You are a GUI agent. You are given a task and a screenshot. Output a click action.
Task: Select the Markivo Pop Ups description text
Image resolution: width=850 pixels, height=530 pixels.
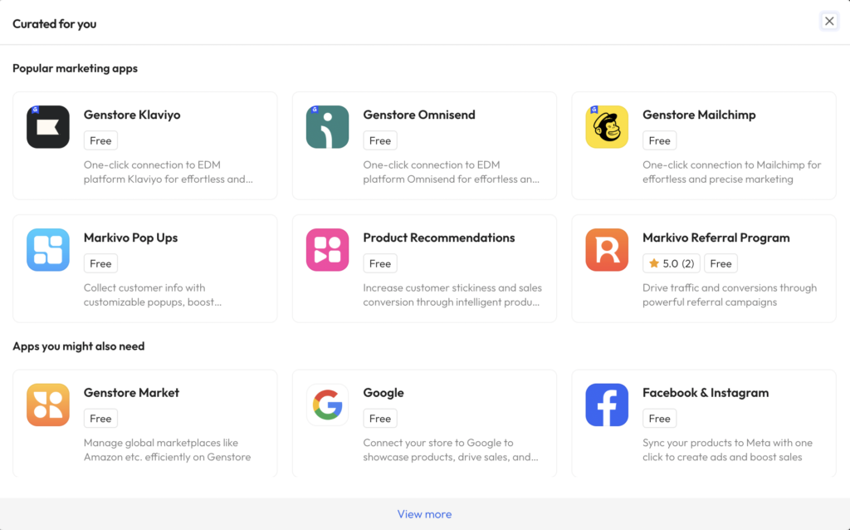tap(152, 295)
